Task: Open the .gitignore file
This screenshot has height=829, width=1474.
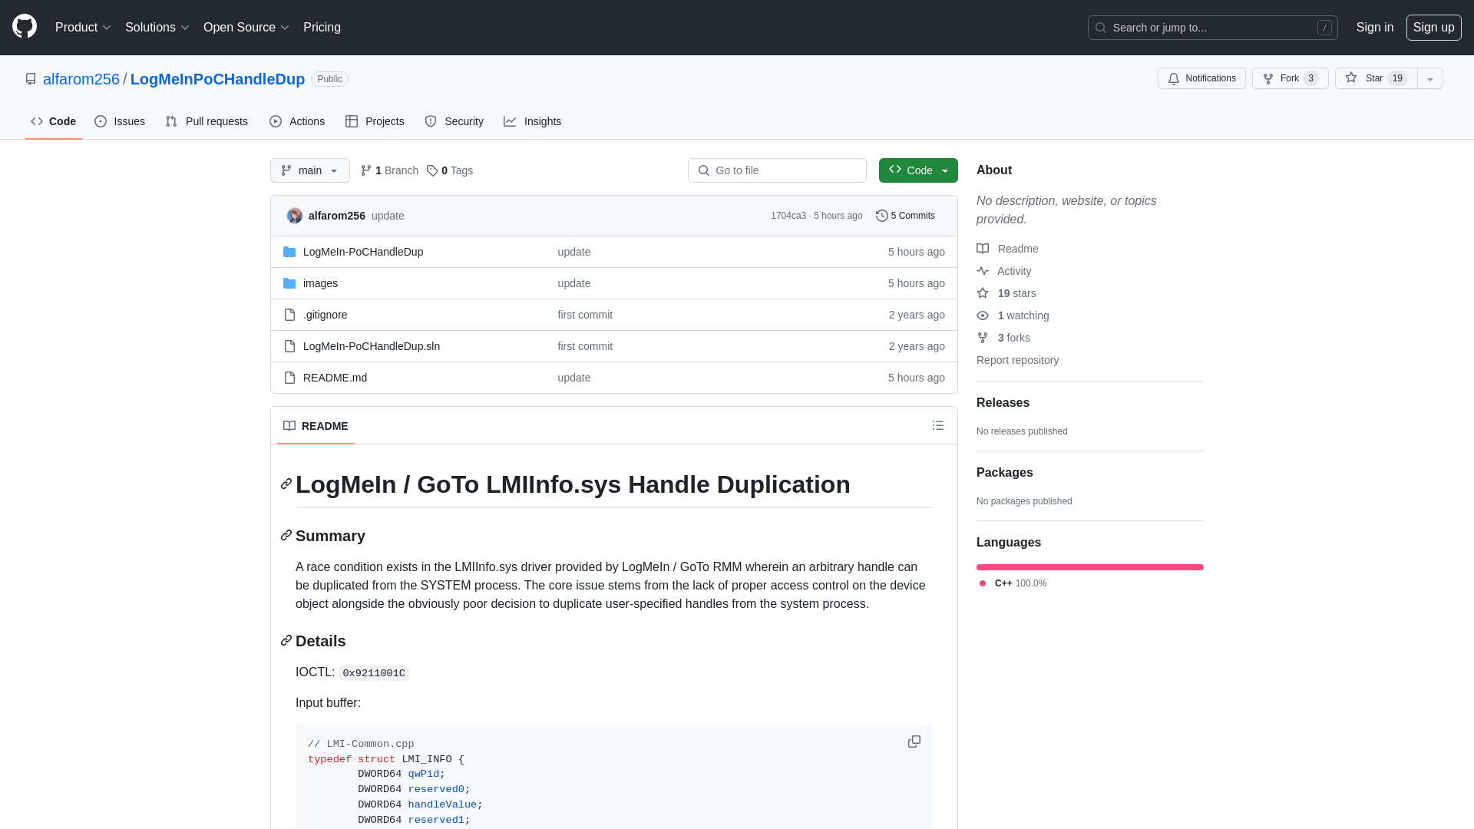Action: coord(325,315)
